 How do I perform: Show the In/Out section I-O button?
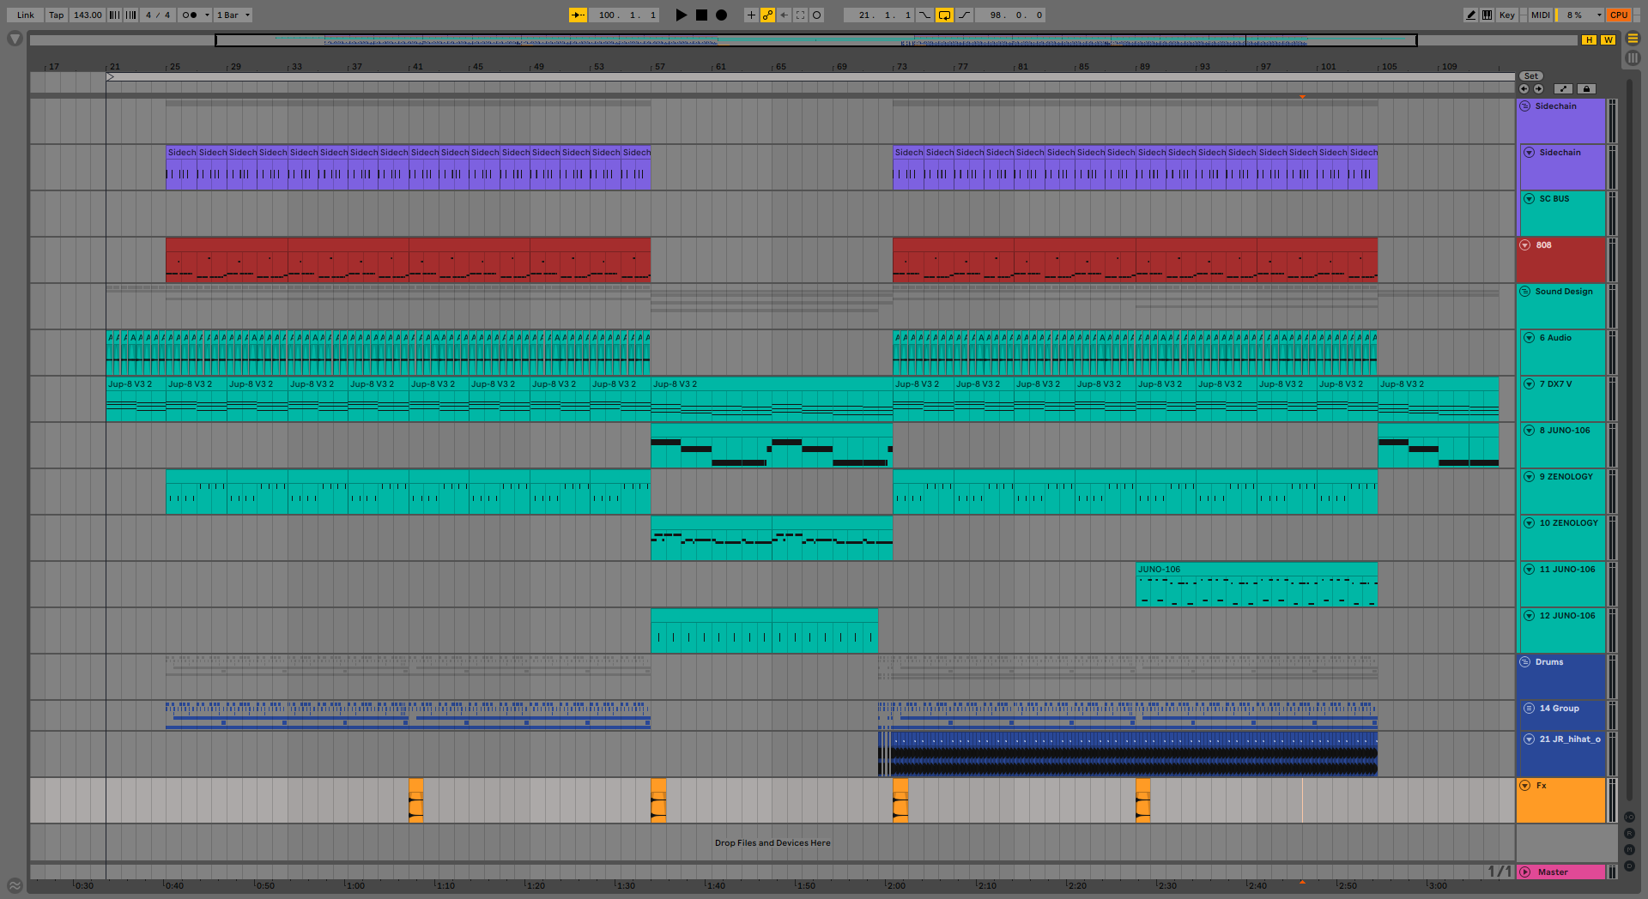(1630, 818)
